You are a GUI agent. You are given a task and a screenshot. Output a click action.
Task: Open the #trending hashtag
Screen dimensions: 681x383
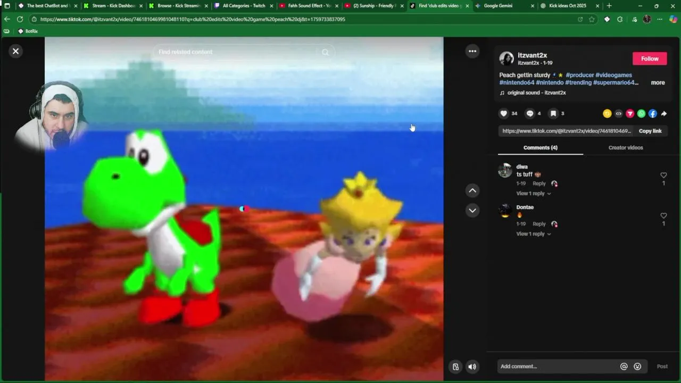(578, 82)
